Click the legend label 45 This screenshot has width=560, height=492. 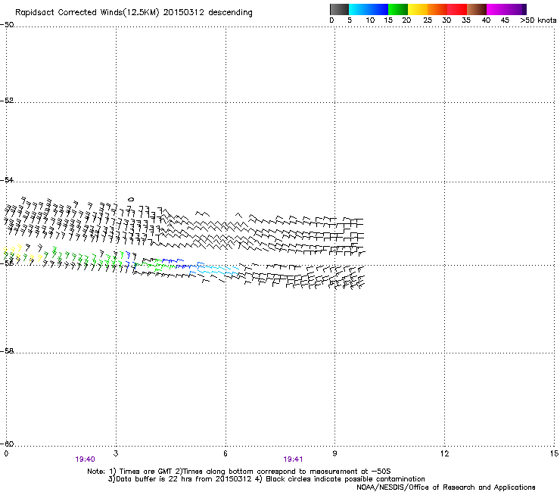505,20
